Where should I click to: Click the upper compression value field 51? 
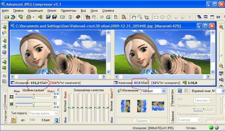[56, 97]
